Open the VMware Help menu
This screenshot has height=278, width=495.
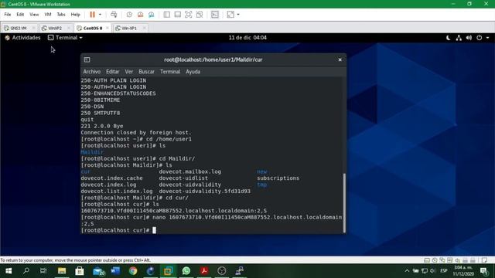75,15
